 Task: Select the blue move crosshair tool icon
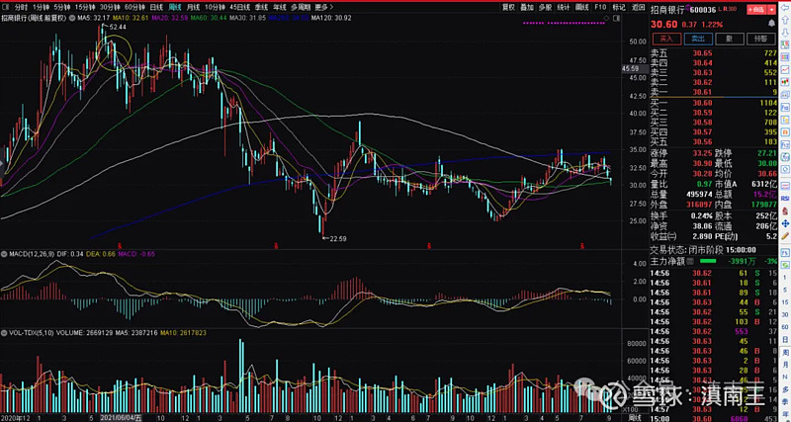point(784,224)
